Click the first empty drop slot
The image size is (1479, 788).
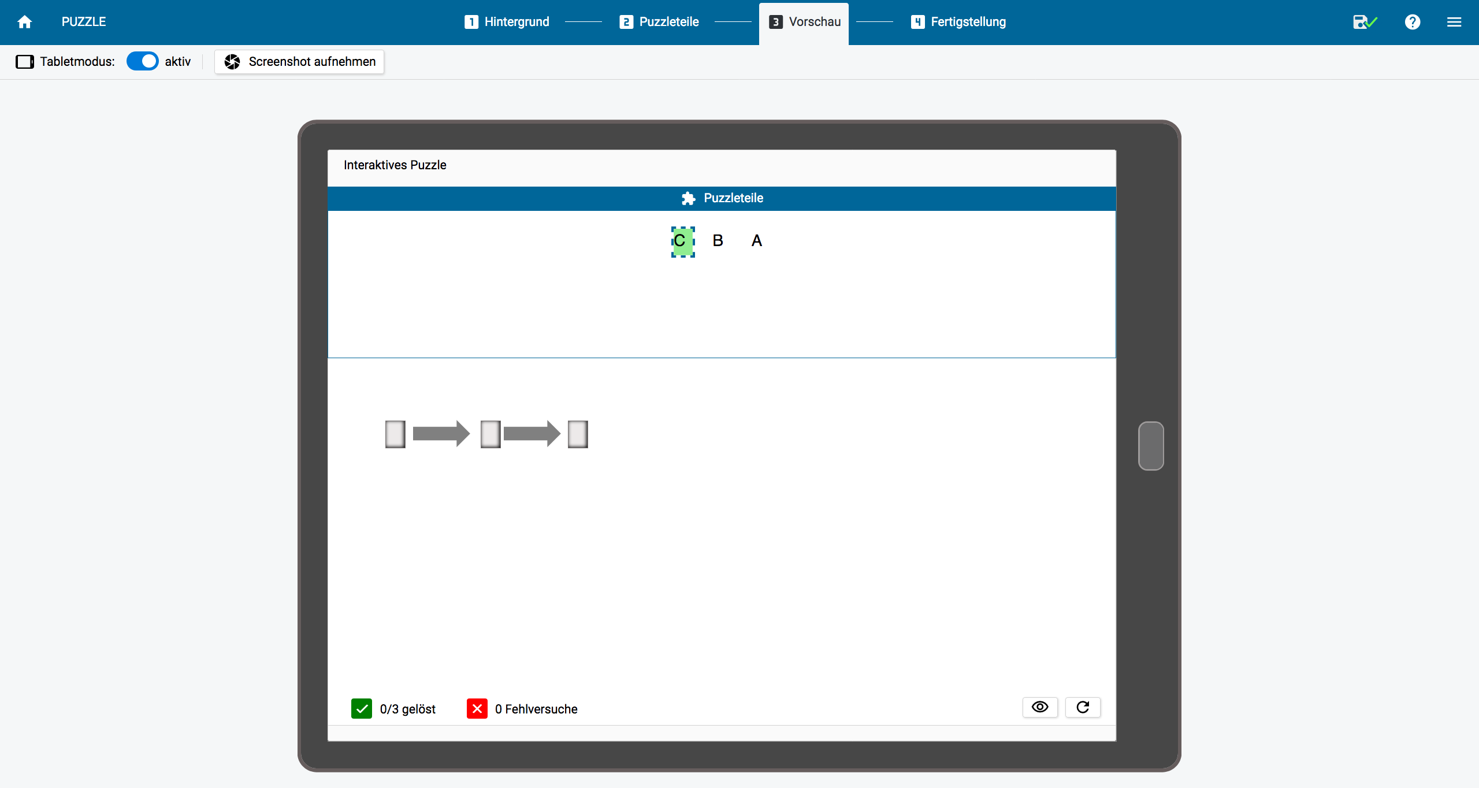pos(395,434)
